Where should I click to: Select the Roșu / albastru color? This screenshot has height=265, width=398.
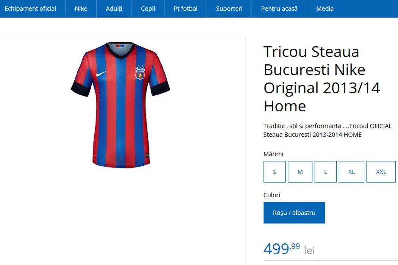coord(294,213)
